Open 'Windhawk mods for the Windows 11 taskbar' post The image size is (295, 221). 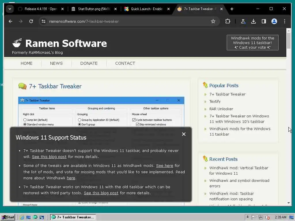[x=240, y=132]
